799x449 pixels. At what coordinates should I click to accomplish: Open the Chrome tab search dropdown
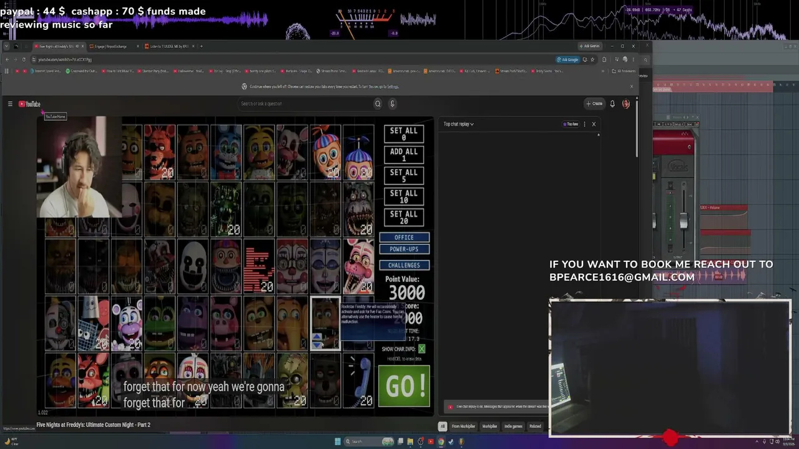[6, 46]
